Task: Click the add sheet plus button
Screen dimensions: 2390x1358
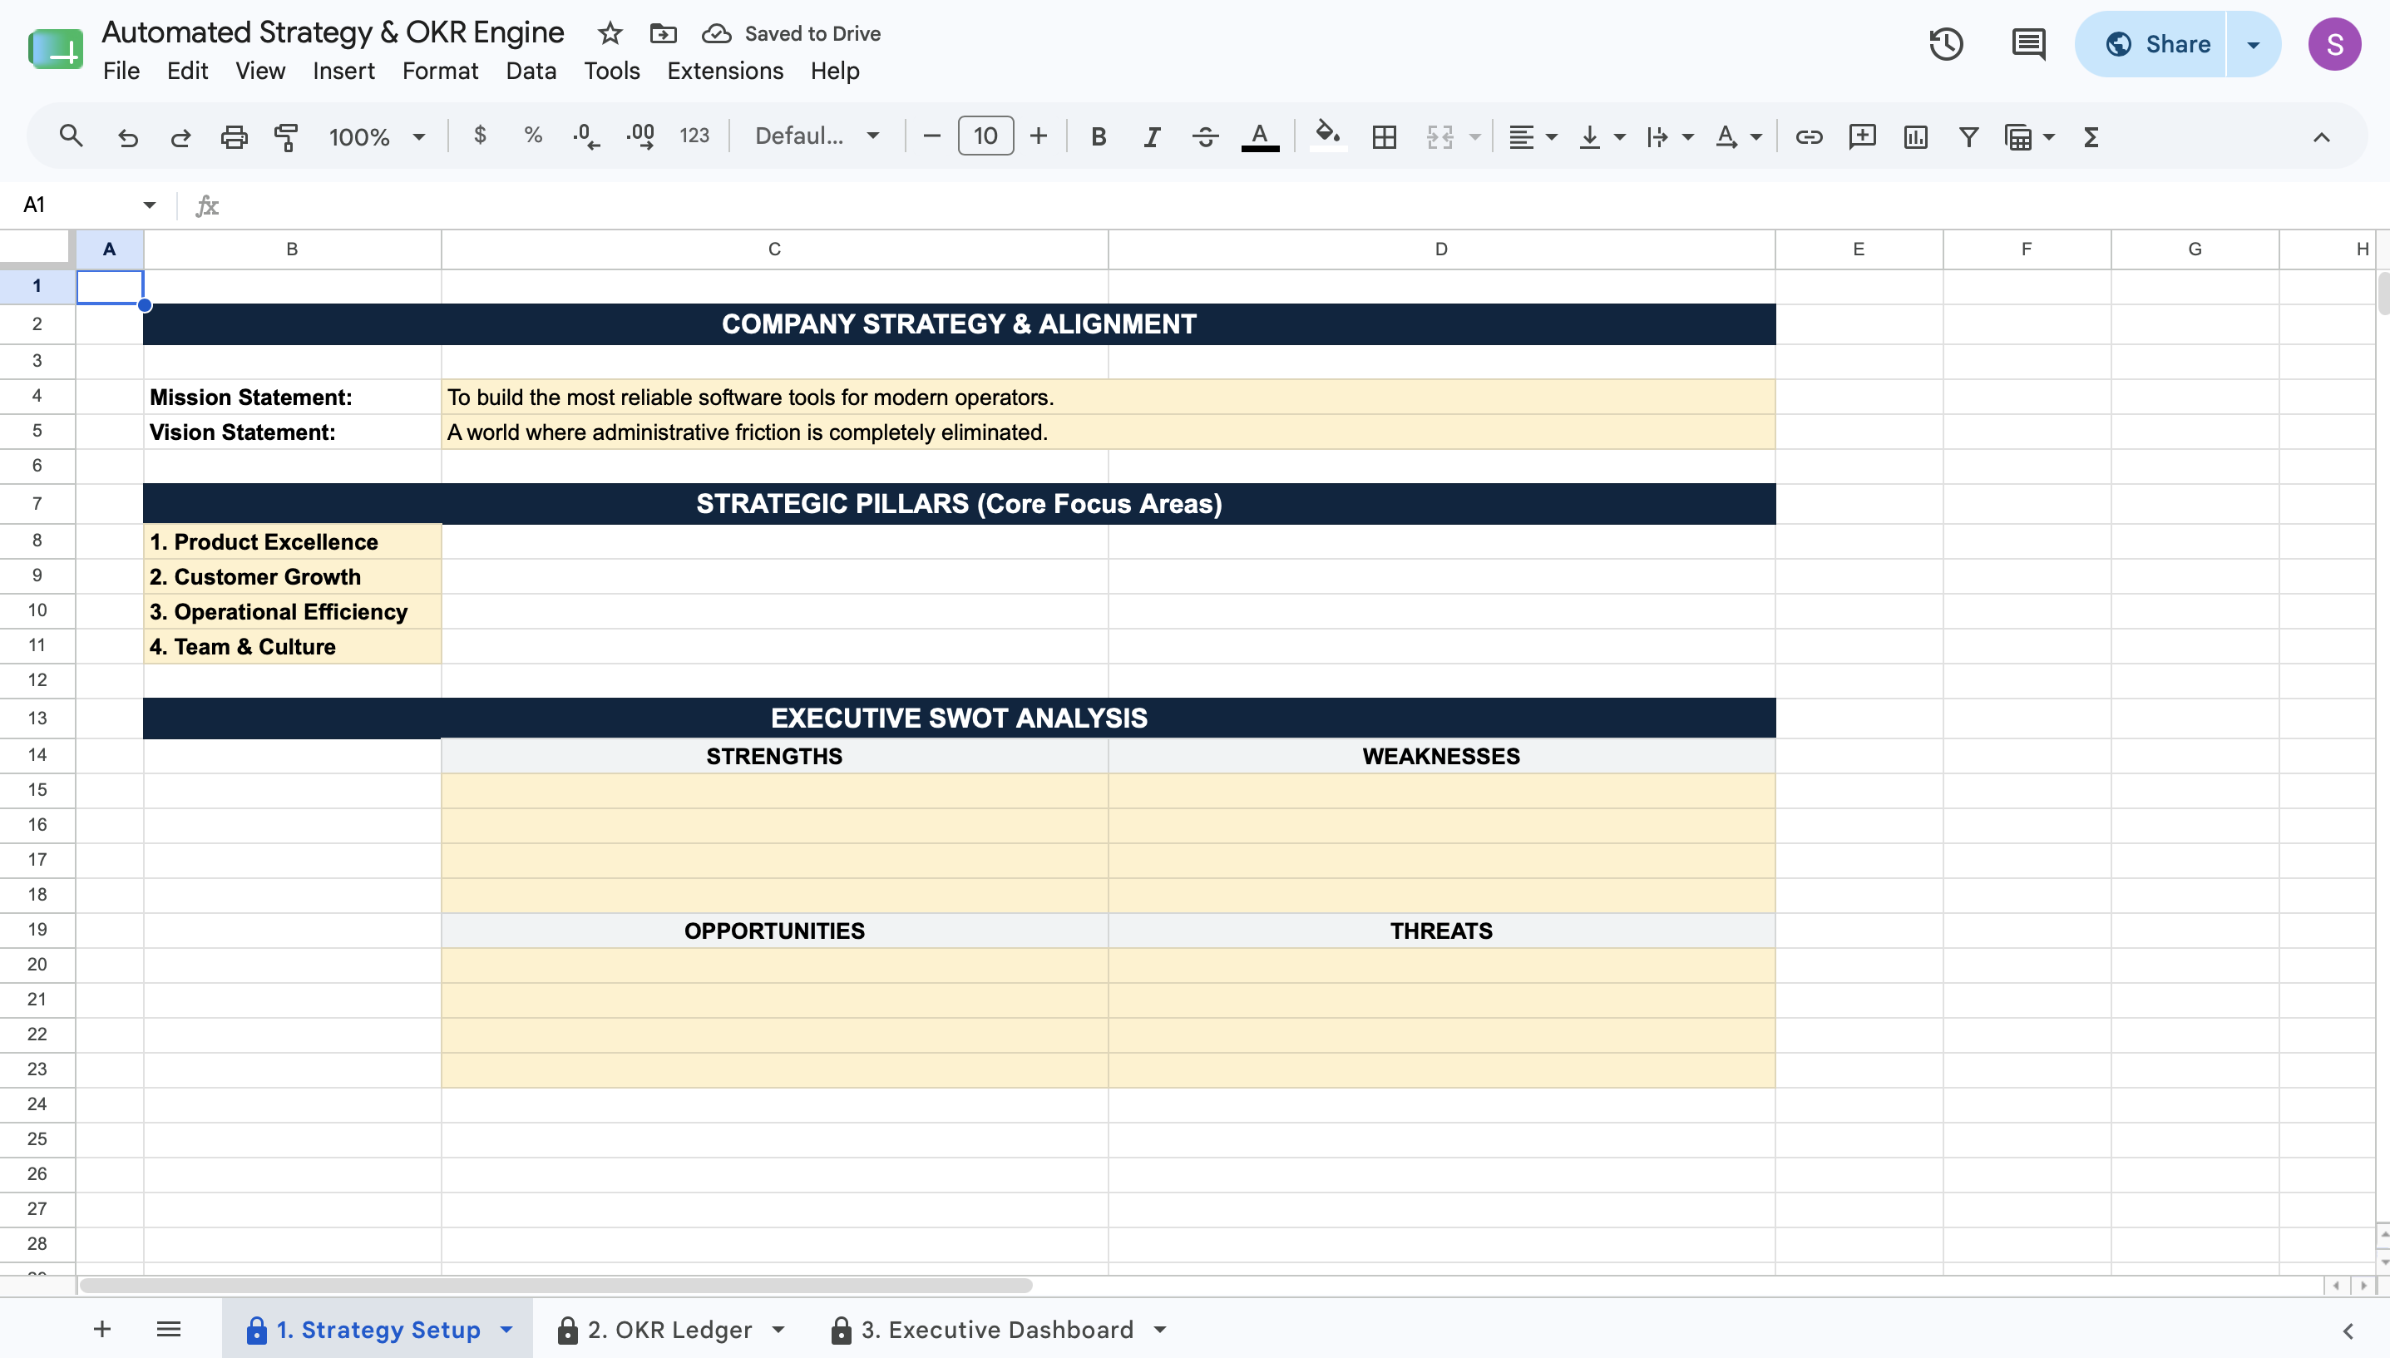Action: click(102, 1329)
